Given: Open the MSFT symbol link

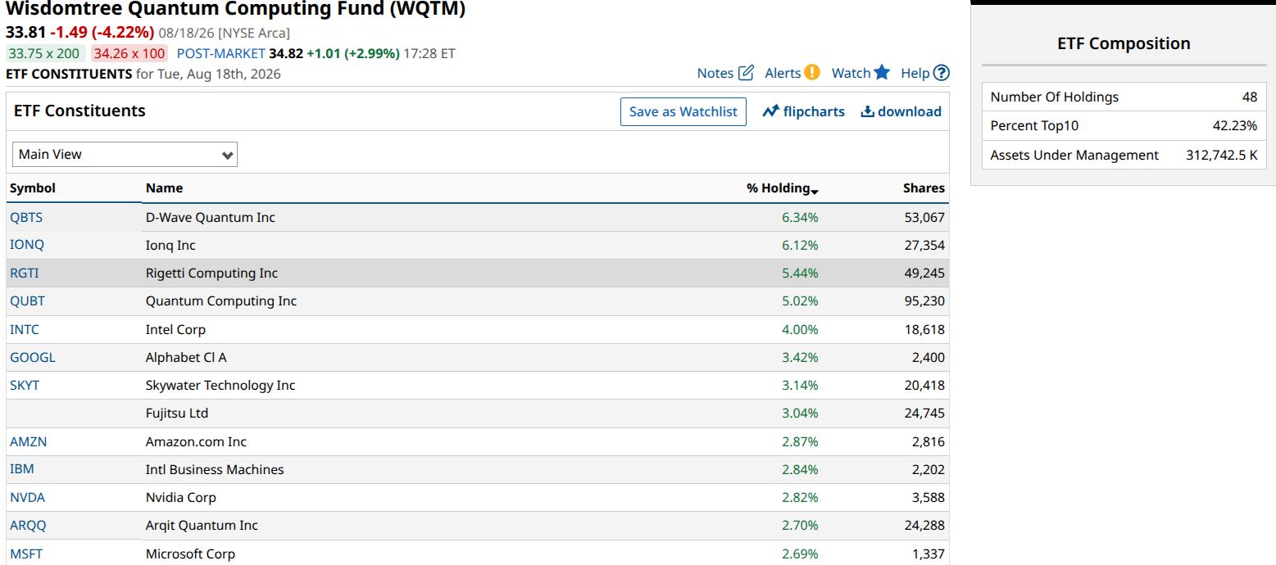Looking at the screenshot, I should pos(26,554).
